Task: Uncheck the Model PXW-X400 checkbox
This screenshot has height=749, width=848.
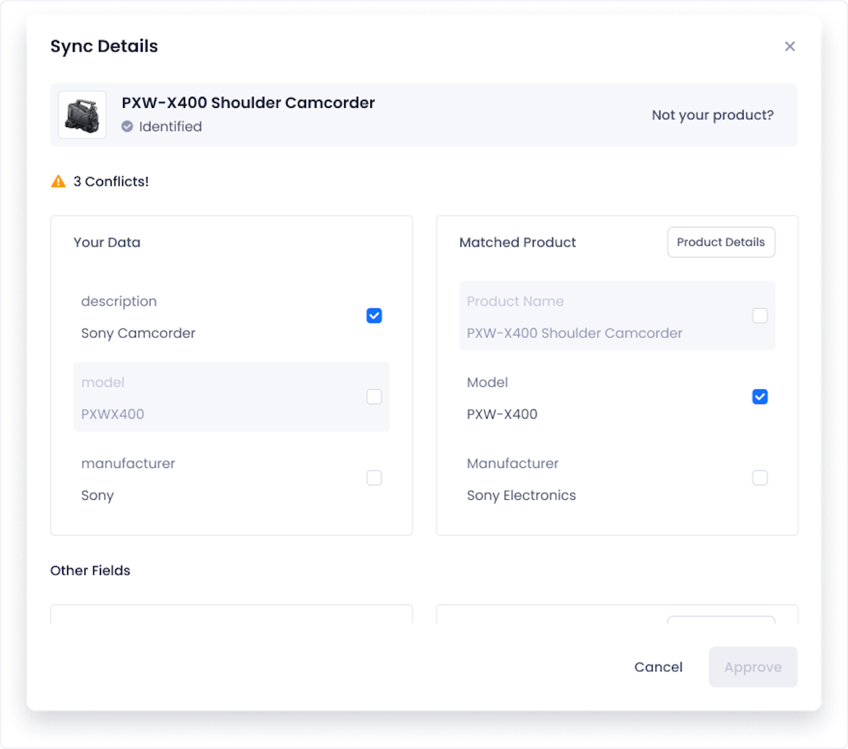Action: click(760, 397)
